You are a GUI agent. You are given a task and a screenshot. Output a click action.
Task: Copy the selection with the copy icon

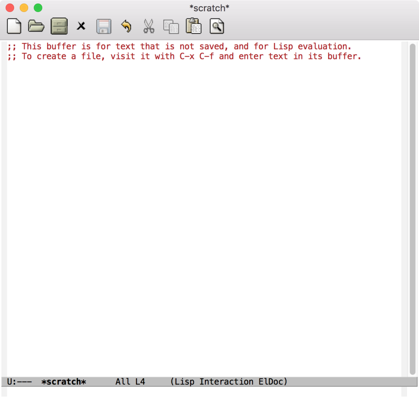point(171,27)
